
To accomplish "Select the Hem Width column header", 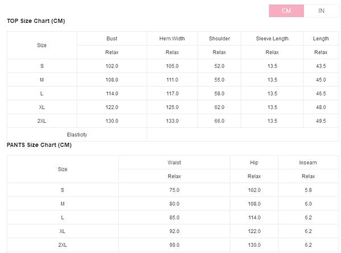I will tap(172, 39).
